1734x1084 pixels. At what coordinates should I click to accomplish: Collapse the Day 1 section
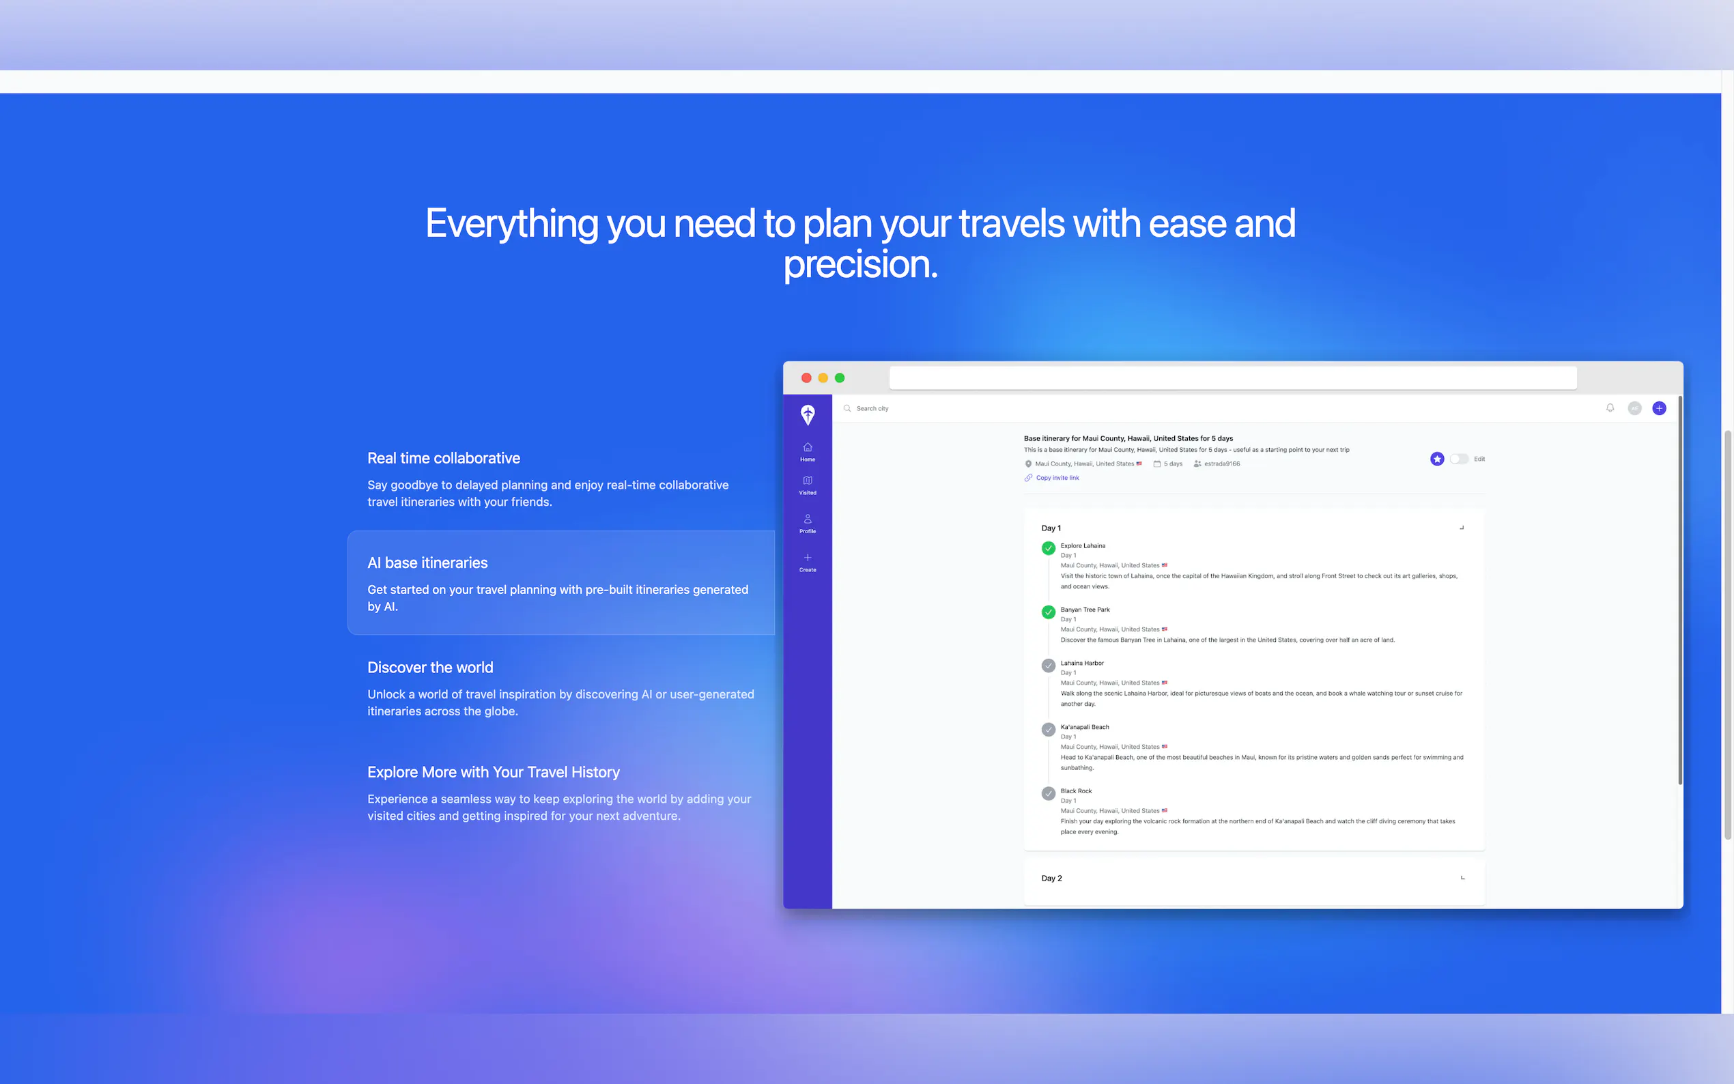1462,528
